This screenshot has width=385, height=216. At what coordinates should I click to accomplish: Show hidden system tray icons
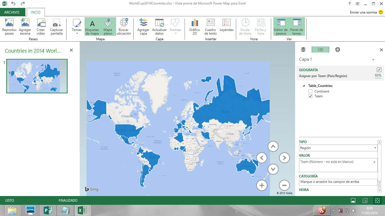coord(334,210)
